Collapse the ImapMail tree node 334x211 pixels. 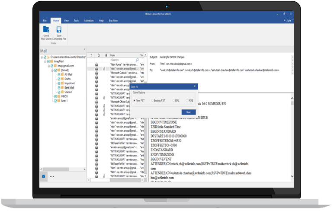(x=45, y=61)
